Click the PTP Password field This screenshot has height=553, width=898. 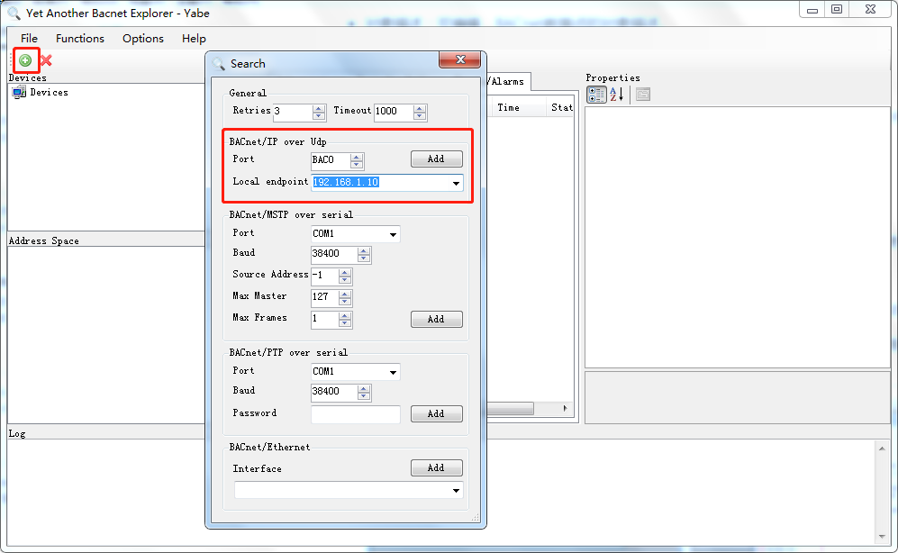coord(356,414)
